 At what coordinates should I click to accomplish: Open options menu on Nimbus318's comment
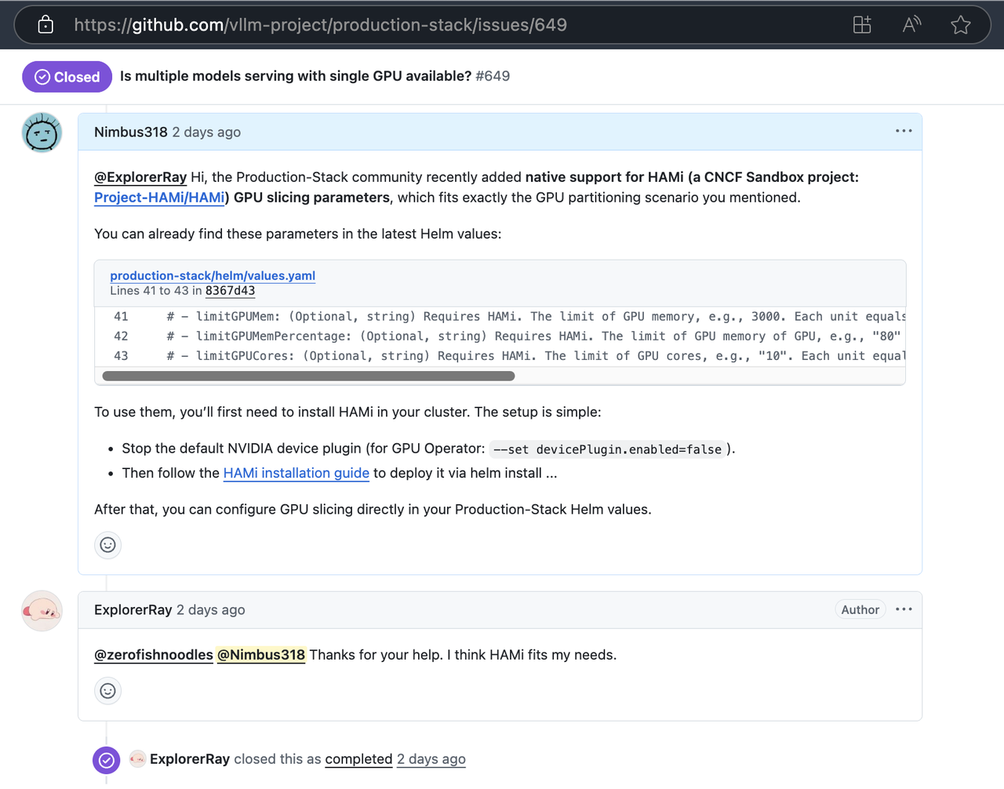coord(904,131)
